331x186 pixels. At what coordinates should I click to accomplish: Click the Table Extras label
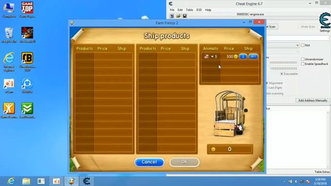pos(322,172)
